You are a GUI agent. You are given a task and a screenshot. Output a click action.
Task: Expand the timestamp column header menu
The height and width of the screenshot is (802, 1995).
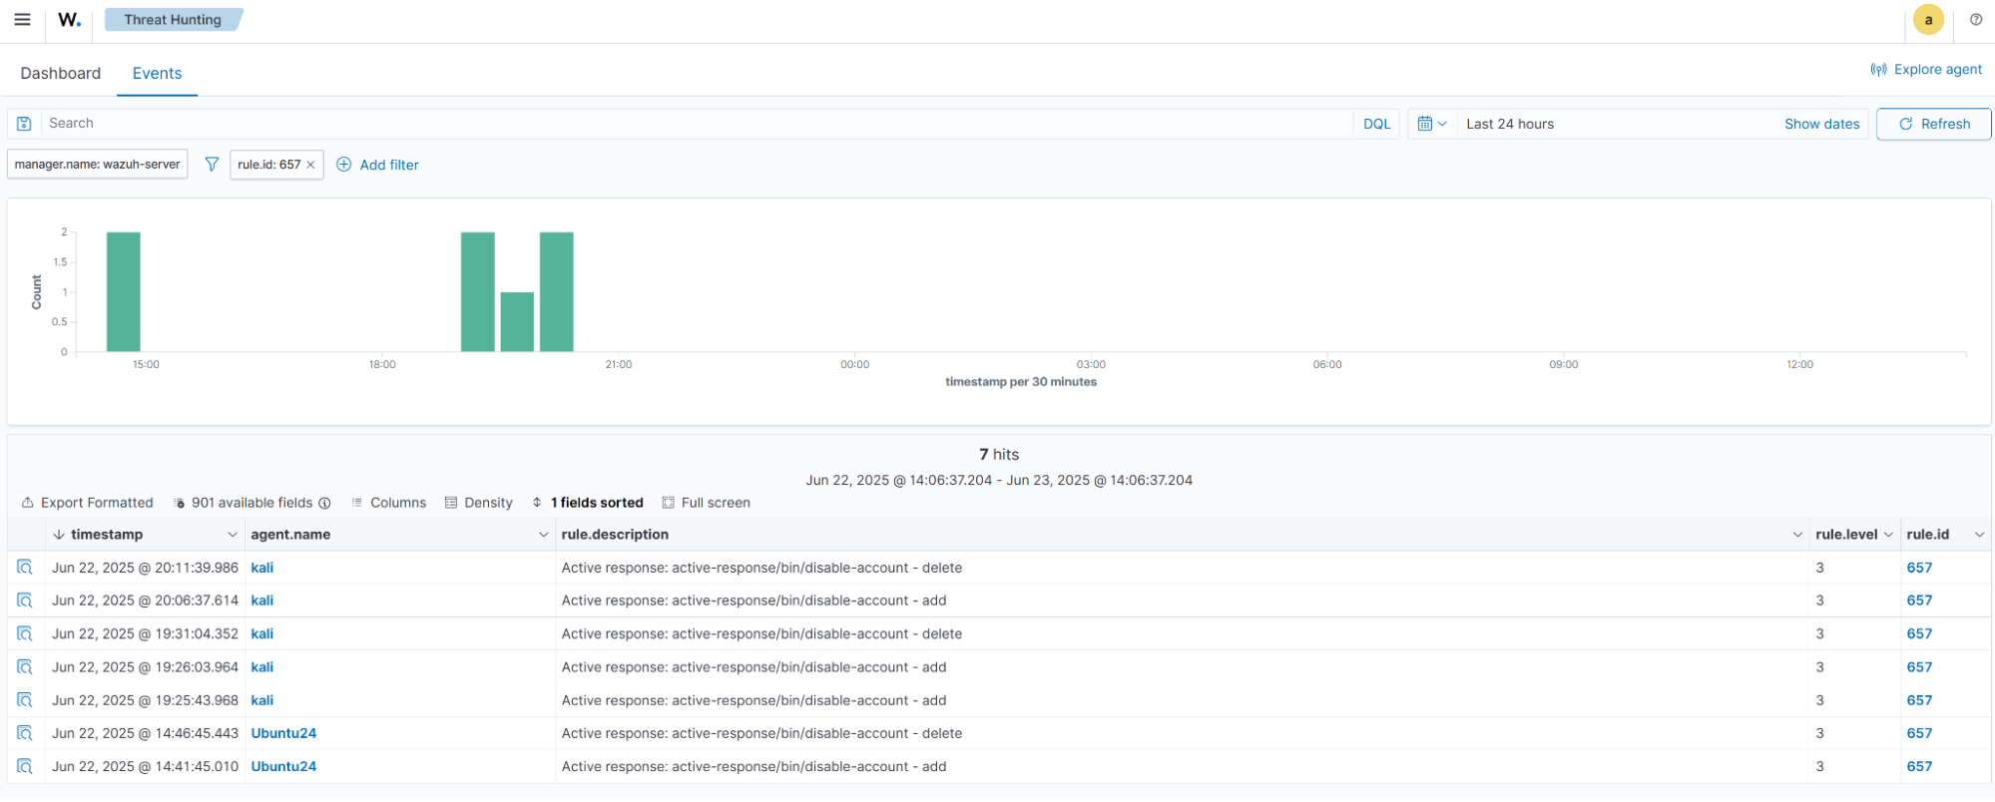(x=232, y=535)
